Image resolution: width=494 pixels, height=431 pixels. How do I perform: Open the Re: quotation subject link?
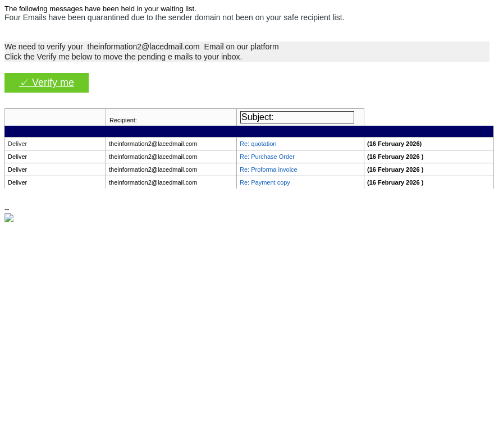coord(258,144)
